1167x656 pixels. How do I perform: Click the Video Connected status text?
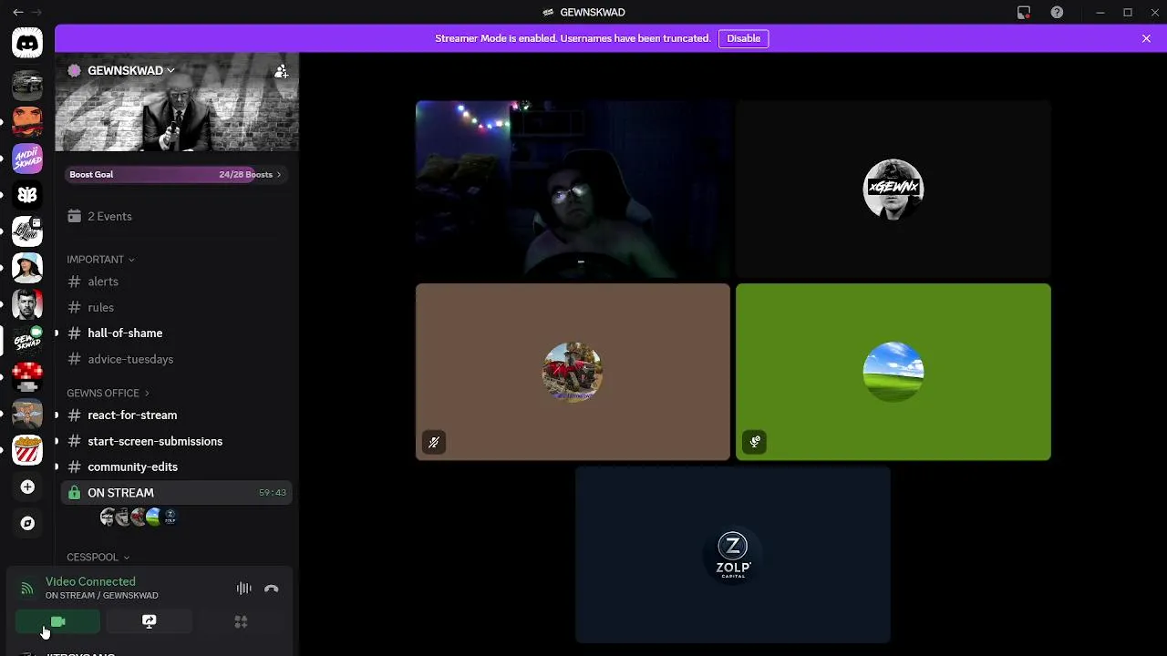click(x=90, y=581)
